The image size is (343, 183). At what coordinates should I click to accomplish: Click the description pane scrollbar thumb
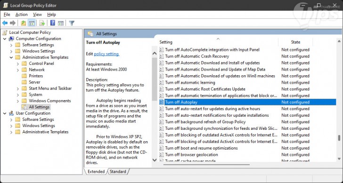point(155,79)
